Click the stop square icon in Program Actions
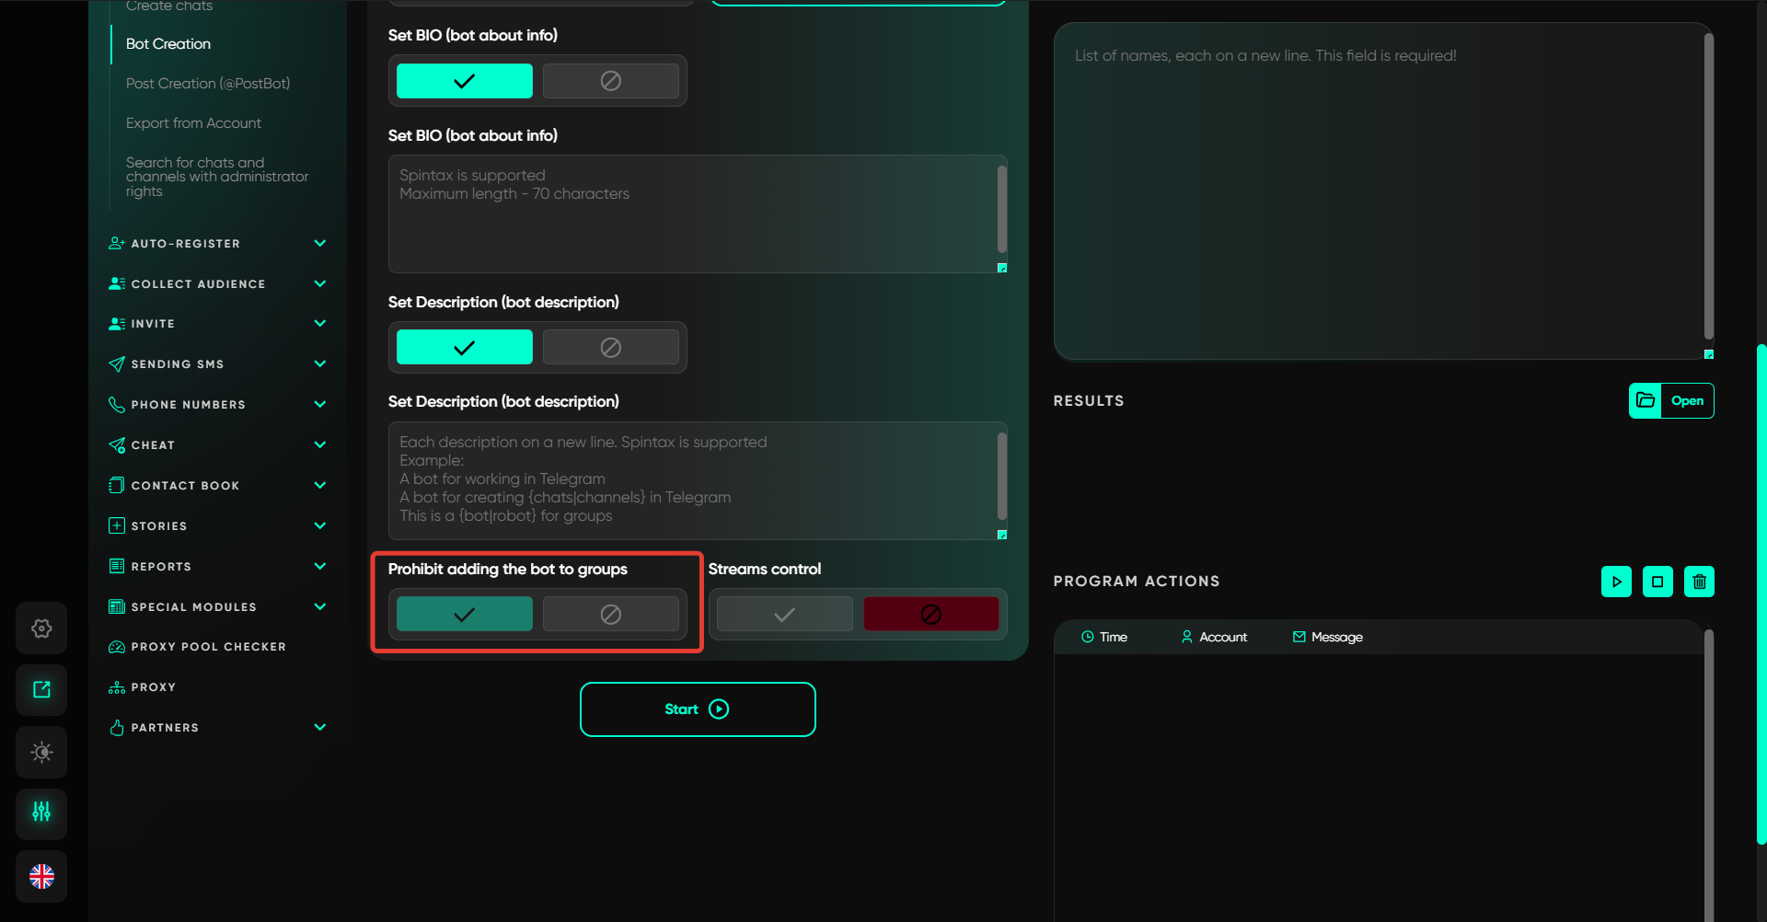The height and width of the screenshot is (922, 1767). tap(1657, 582)
